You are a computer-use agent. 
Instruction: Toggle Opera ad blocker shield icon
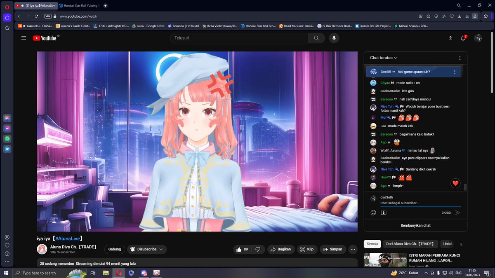coord(436,16)
